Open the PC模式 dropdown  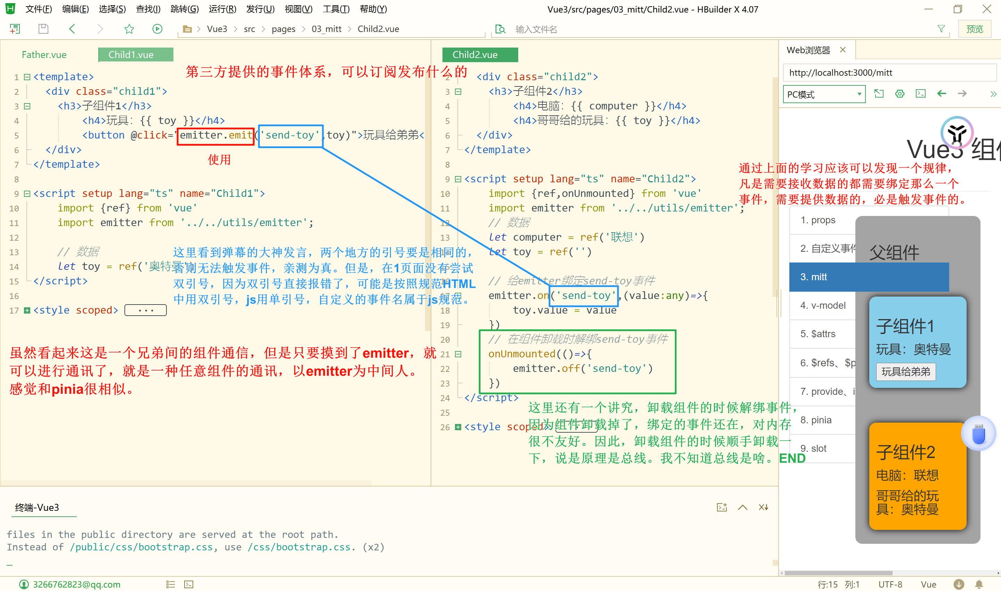point(824,94)
